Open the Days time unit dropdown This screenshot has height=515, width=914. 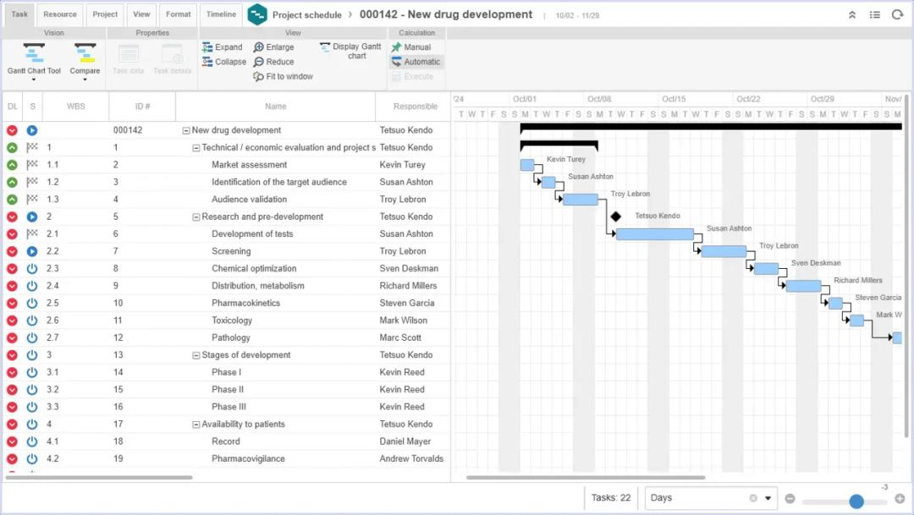(x=768, y=498)
